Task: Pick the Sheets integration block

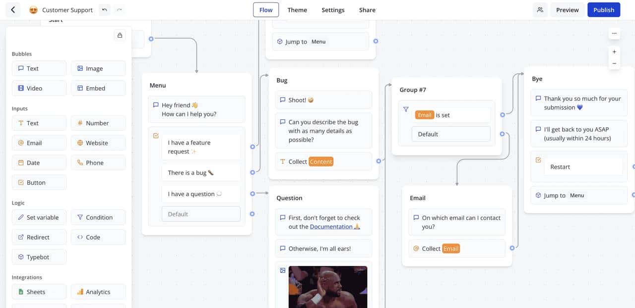Action: 39,292
